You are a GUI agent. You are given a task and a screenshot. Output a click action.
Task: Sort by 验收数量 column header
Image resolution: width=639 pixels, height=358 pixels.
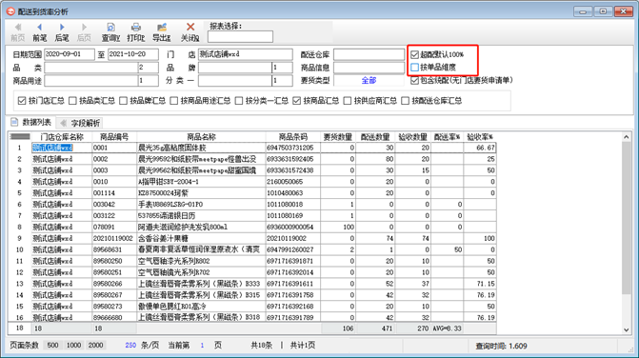coord(412,137)
